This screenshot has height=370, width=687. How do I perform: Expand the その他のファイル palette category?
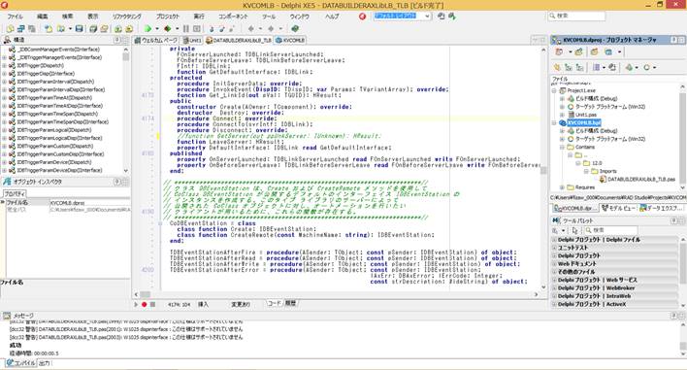(x=554, y=272)
